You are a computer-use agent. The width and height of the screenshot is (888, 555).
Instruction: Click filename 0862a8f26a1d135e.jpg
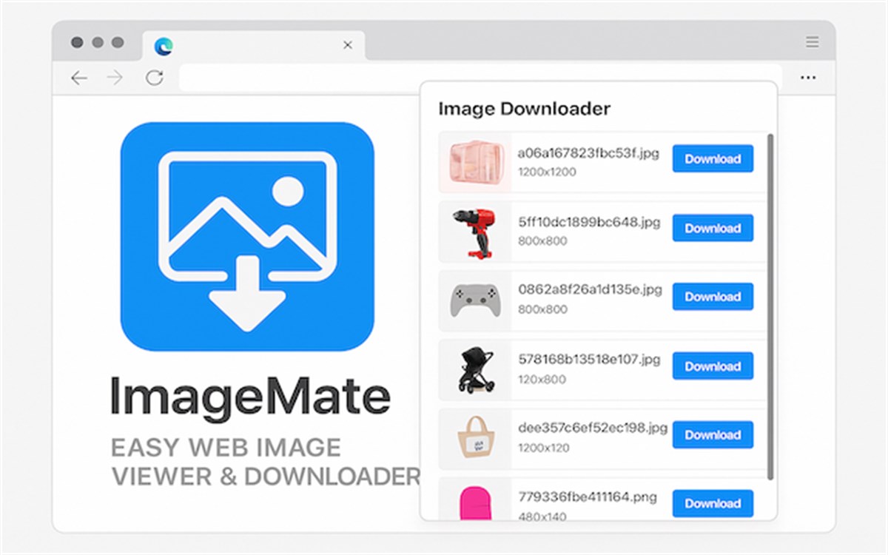(590, 289)
